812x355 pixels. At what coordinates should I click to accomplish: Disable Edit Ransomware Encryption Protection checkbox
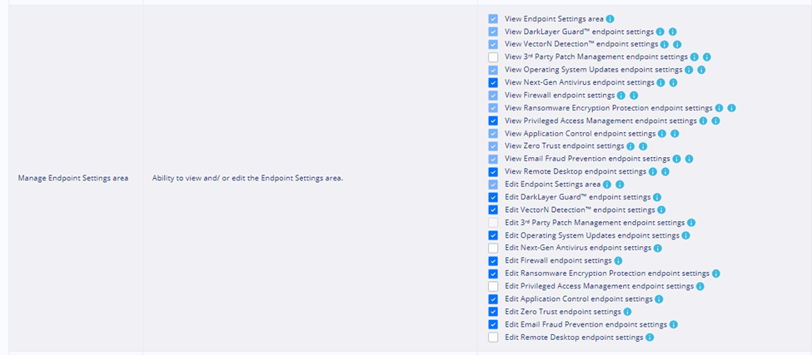(x=493, y=274)
